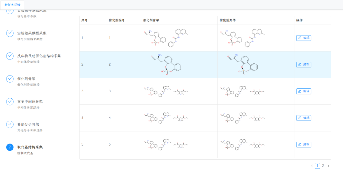The height and width of the screenshot is (172, 343).
Task: Click the 重要中间体骨架 step checkmark icon
Action: pos(10,102)
